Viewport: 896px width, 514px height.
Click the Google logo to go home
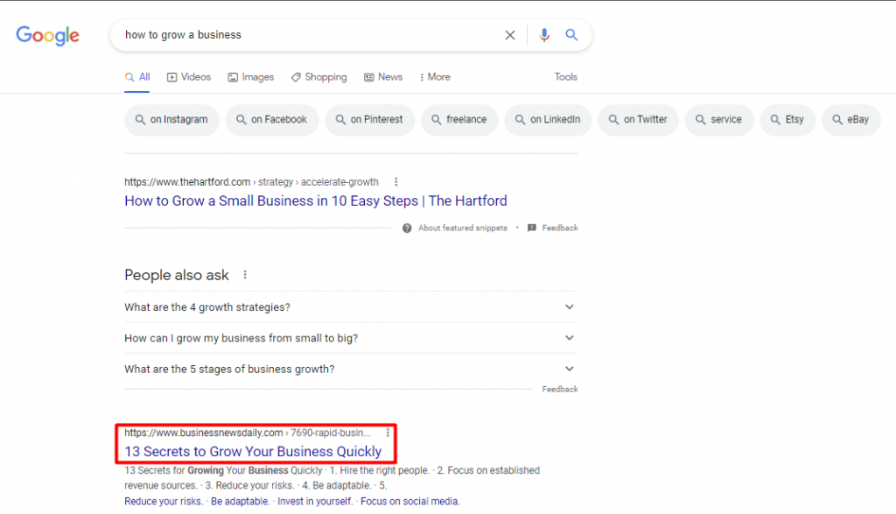(47, 36)
